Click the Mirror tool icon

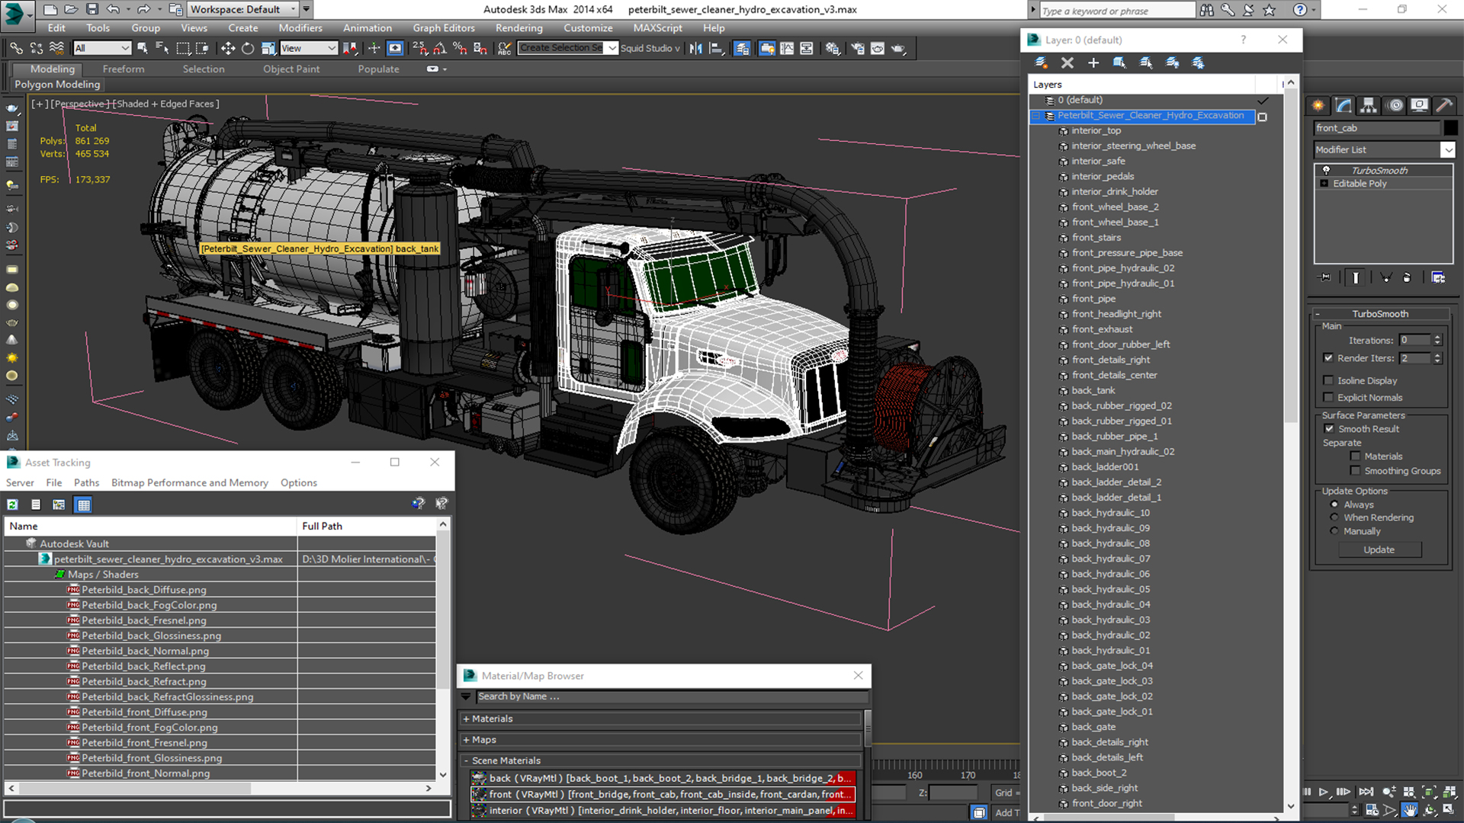[695, 48]
